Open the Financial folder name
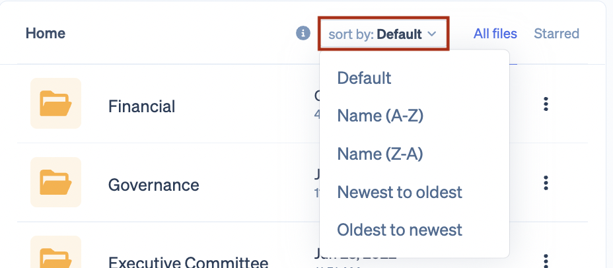This screenshot has width=613, height=268. pyautogui.click(x=141, y=106)
